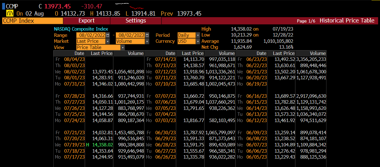Click the Page 1/6 indicator
This screenshot has height=167, width=380.
[x=306, y=21]
